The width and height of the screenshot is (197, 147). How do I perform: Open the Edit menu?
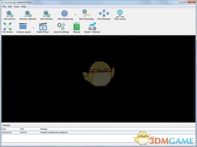coord(10,7)
